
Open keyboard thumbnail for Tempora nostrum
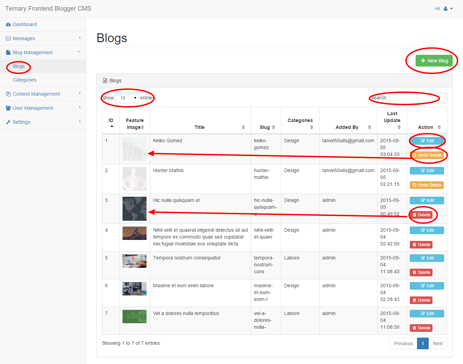tap(135, 261)
